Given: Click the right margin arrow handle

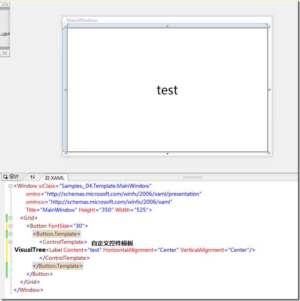Looking at the screenshot, I should click(x=269, y=90).
